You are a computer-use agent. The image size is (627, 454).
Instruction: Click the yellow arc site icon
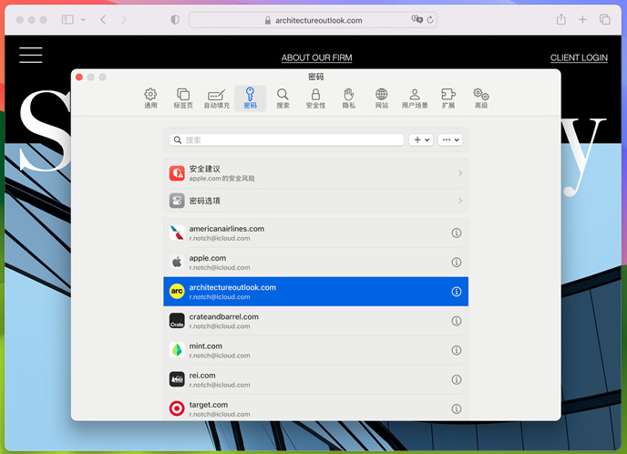177,292
